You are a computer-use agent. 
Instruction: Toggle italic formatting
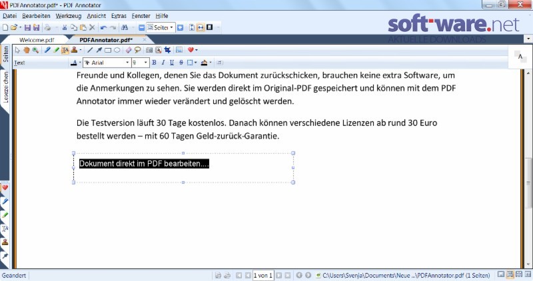(163, 63)
